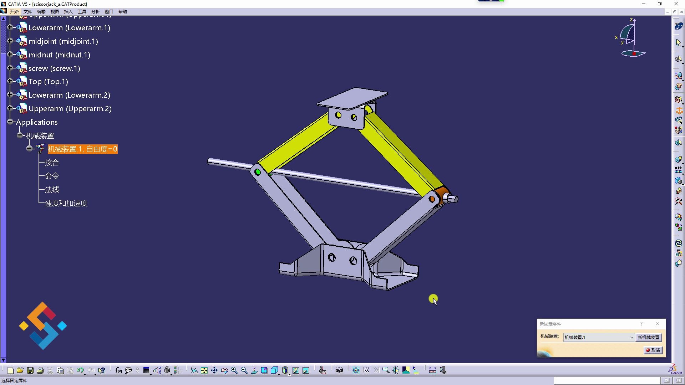The height and width of the screenshot is (385, 685).
Task: Select the multi-view display icon
Action: 264,370
